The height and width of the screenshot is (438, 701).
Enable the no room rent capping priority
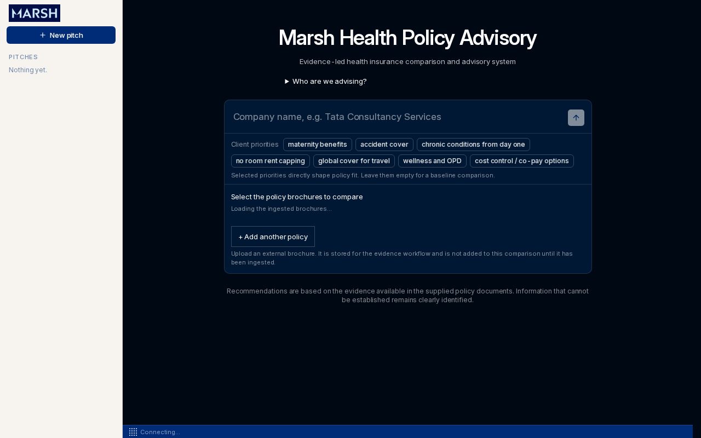point(271,161)
